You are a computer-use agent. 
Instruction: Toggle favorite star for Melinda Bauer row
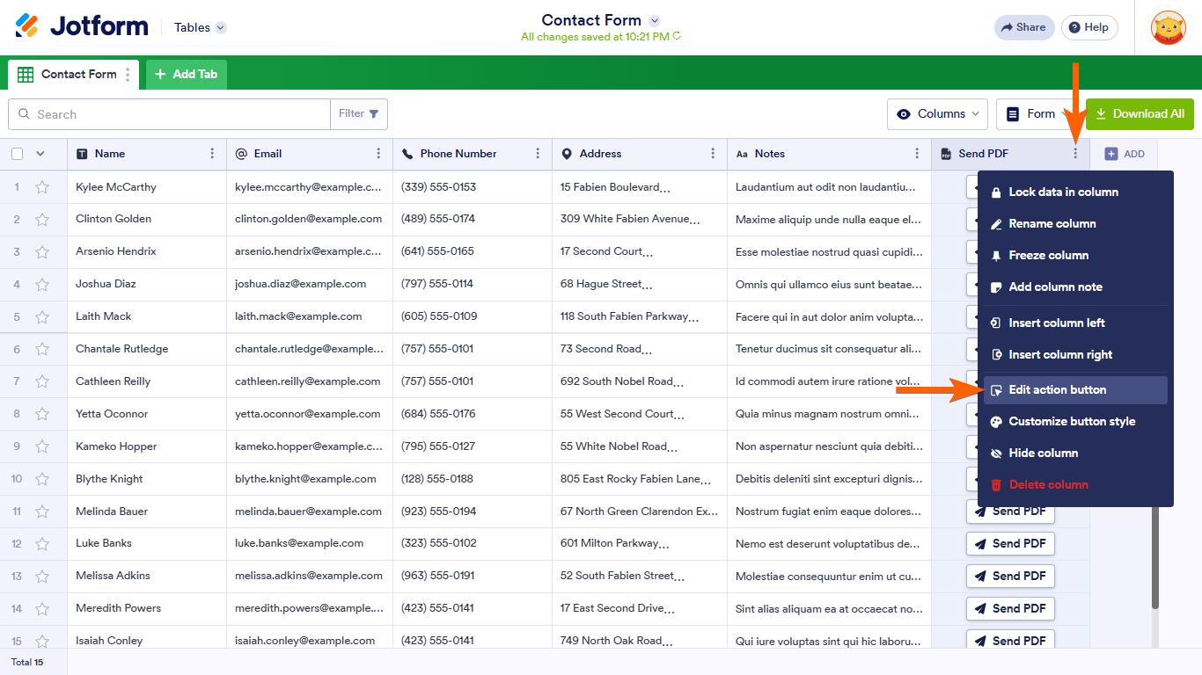(x=42, y=512)
